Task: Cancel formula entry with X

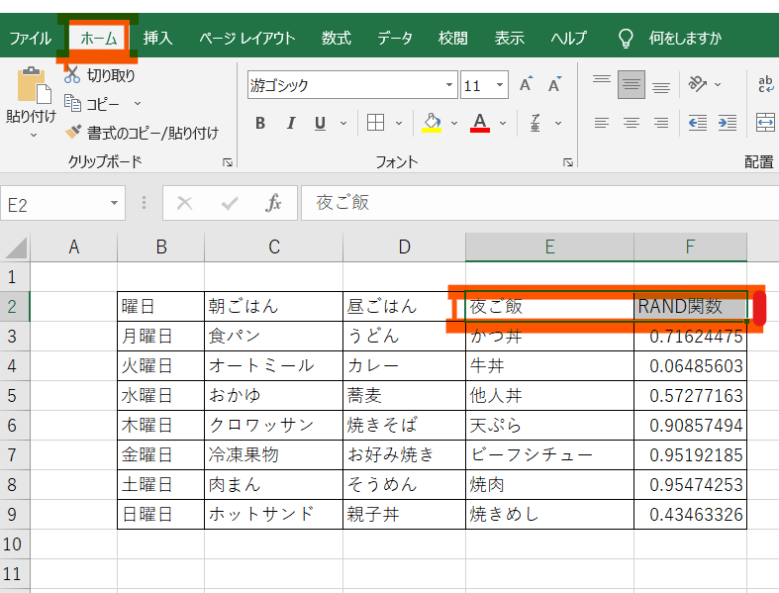Action: [x=184, y=203]
